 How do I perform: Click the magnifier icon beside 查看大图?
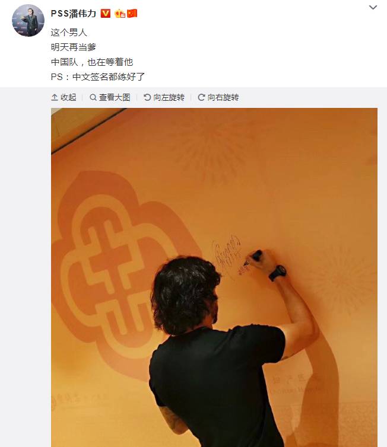coord(93,97)
